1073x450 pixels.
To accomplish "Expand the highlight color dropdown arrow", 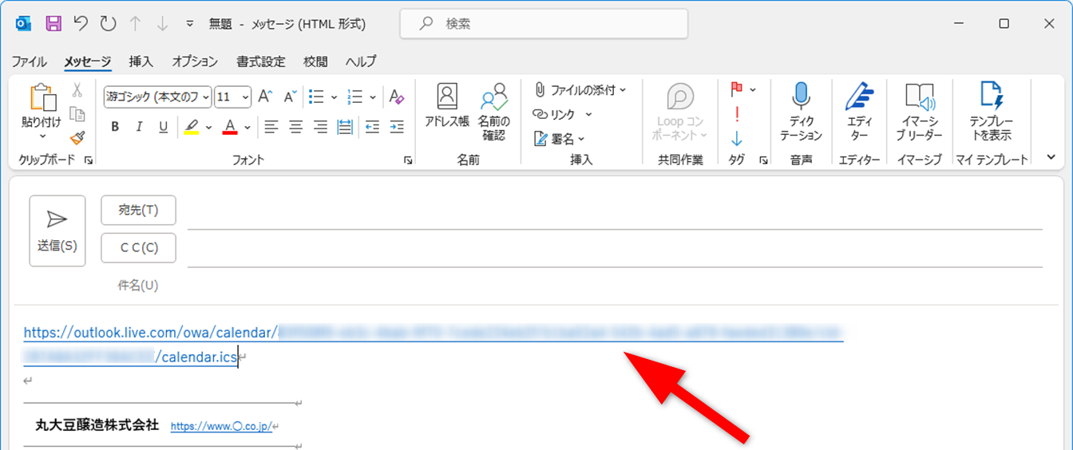I will tap(209, 127).
